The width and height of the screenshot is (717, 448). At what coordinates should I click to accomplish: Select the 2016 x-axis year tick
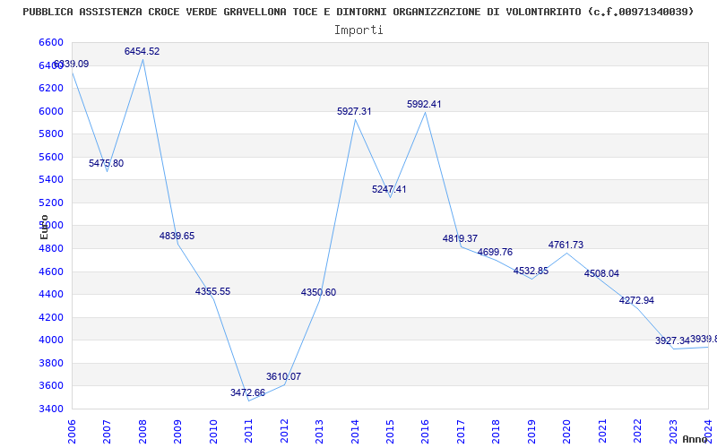point(425,431)
